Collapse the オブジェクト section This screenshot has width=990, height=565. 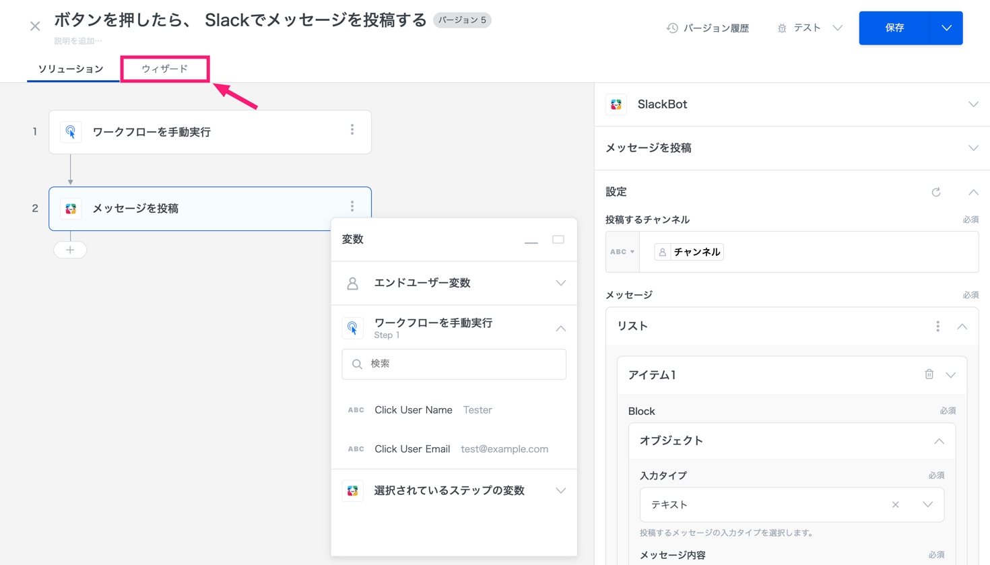(x=939, y=441)
